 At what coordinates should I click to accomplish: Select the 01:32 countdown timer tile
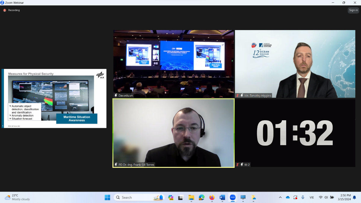[295, 132]
